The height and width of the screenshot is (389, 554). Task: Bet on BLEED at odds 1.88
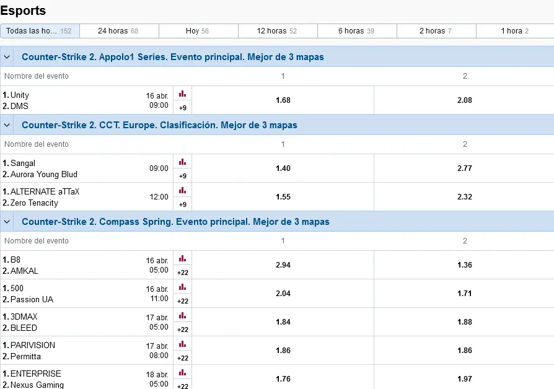pos(464,322)
